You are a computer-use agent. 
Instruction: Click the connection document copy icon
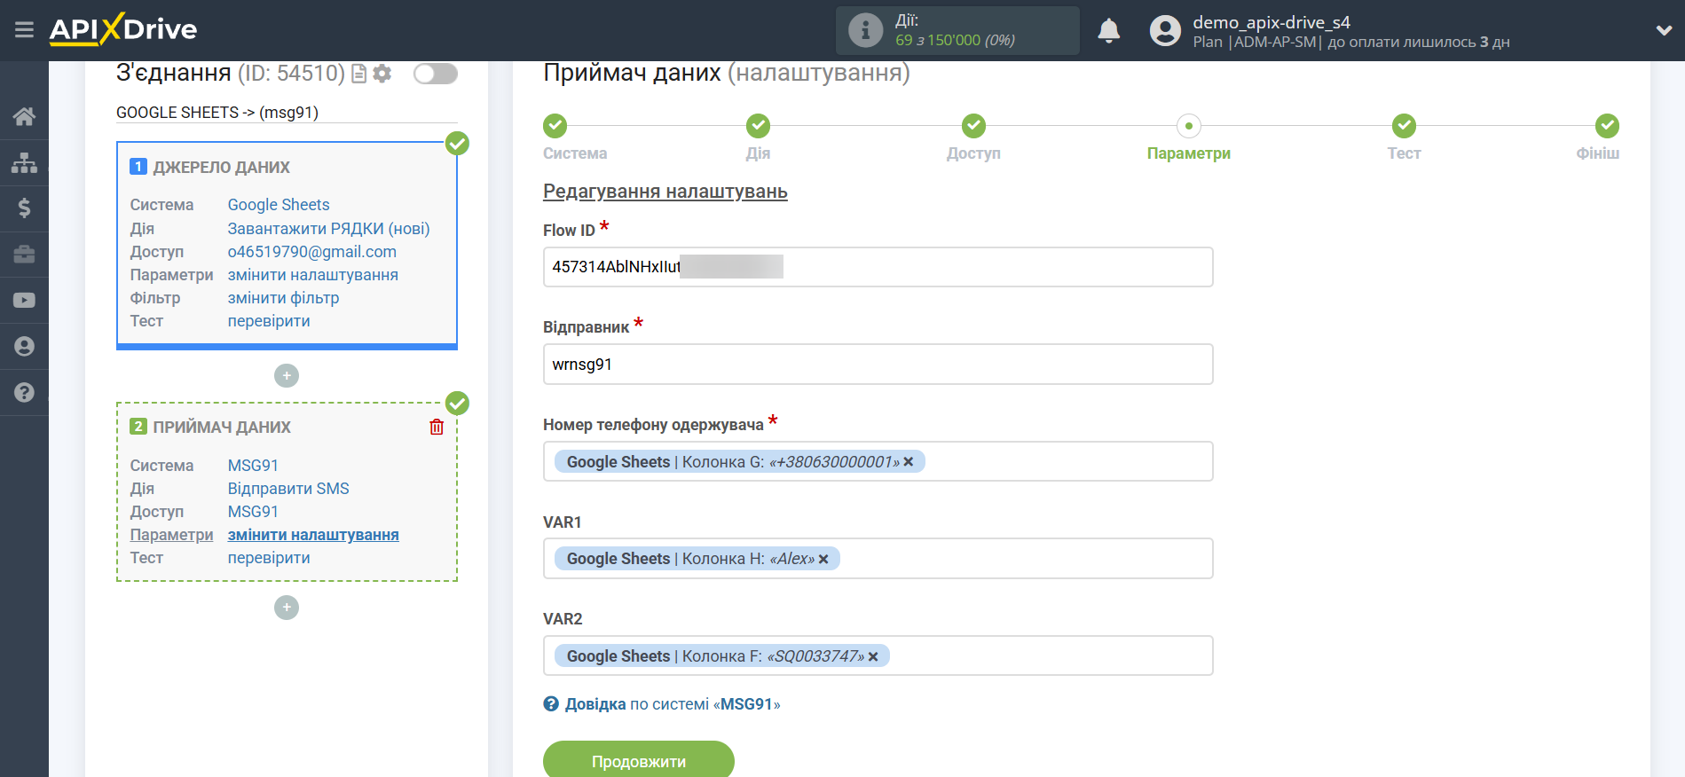point(359,74)
